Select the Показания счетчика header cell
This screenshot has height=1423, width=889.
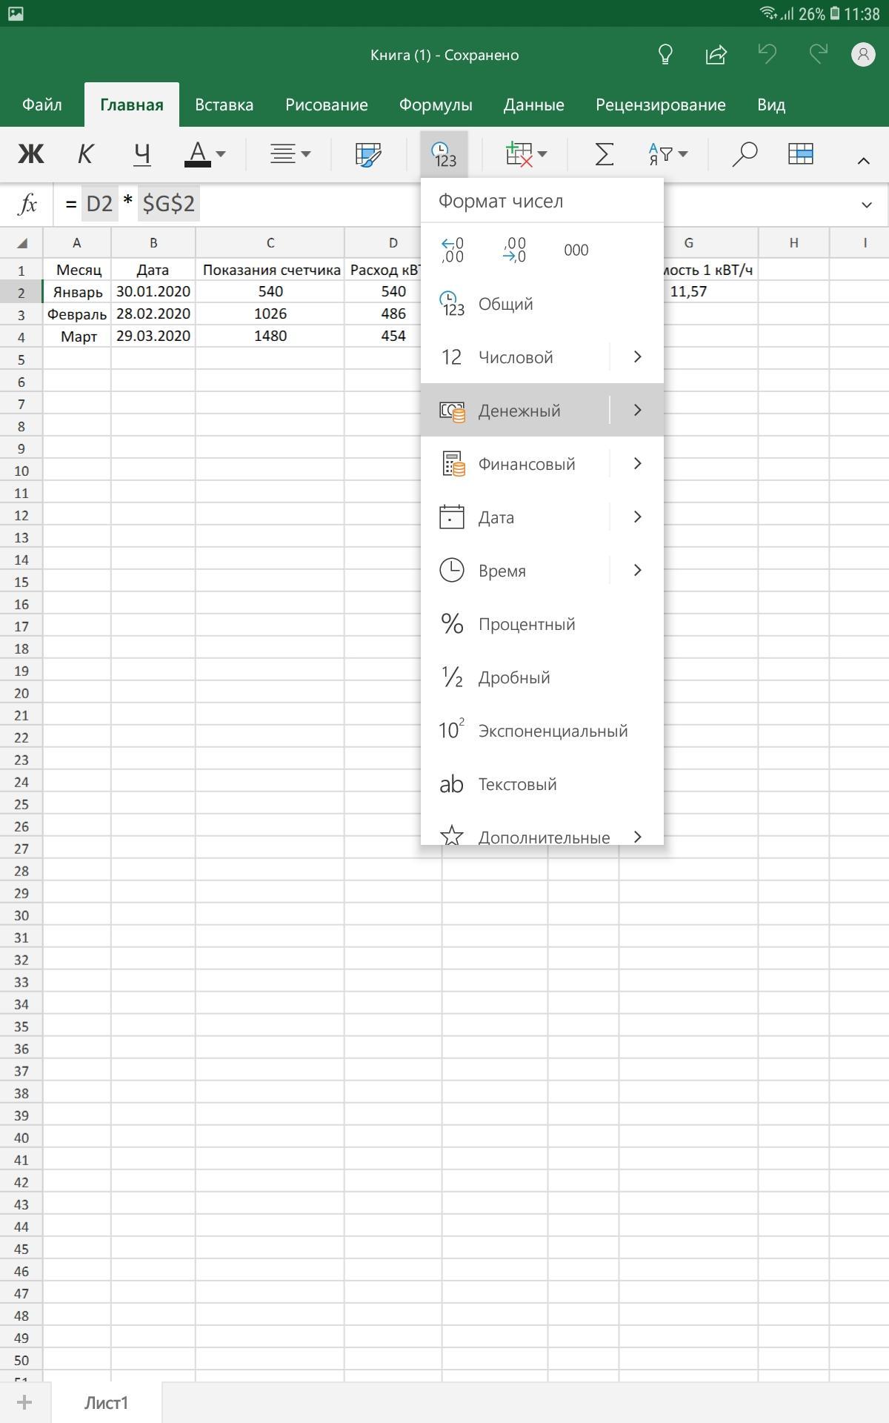pos(270,270)
